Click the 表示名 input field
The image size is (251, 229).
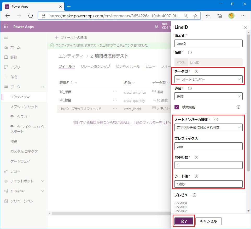pyautogui.click(x=208, y=43)
